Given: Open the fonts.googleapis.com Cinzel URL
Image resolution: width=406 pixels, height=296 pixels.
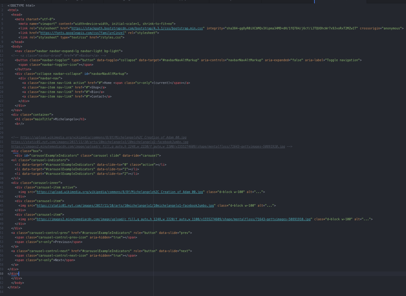Looking at the screenshot, I should [82, 33].
